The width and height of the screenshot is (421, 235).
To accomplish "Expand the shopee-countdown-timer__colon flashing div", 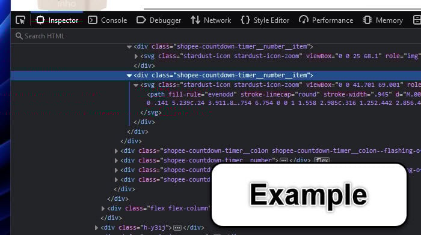I will point(116,151).
